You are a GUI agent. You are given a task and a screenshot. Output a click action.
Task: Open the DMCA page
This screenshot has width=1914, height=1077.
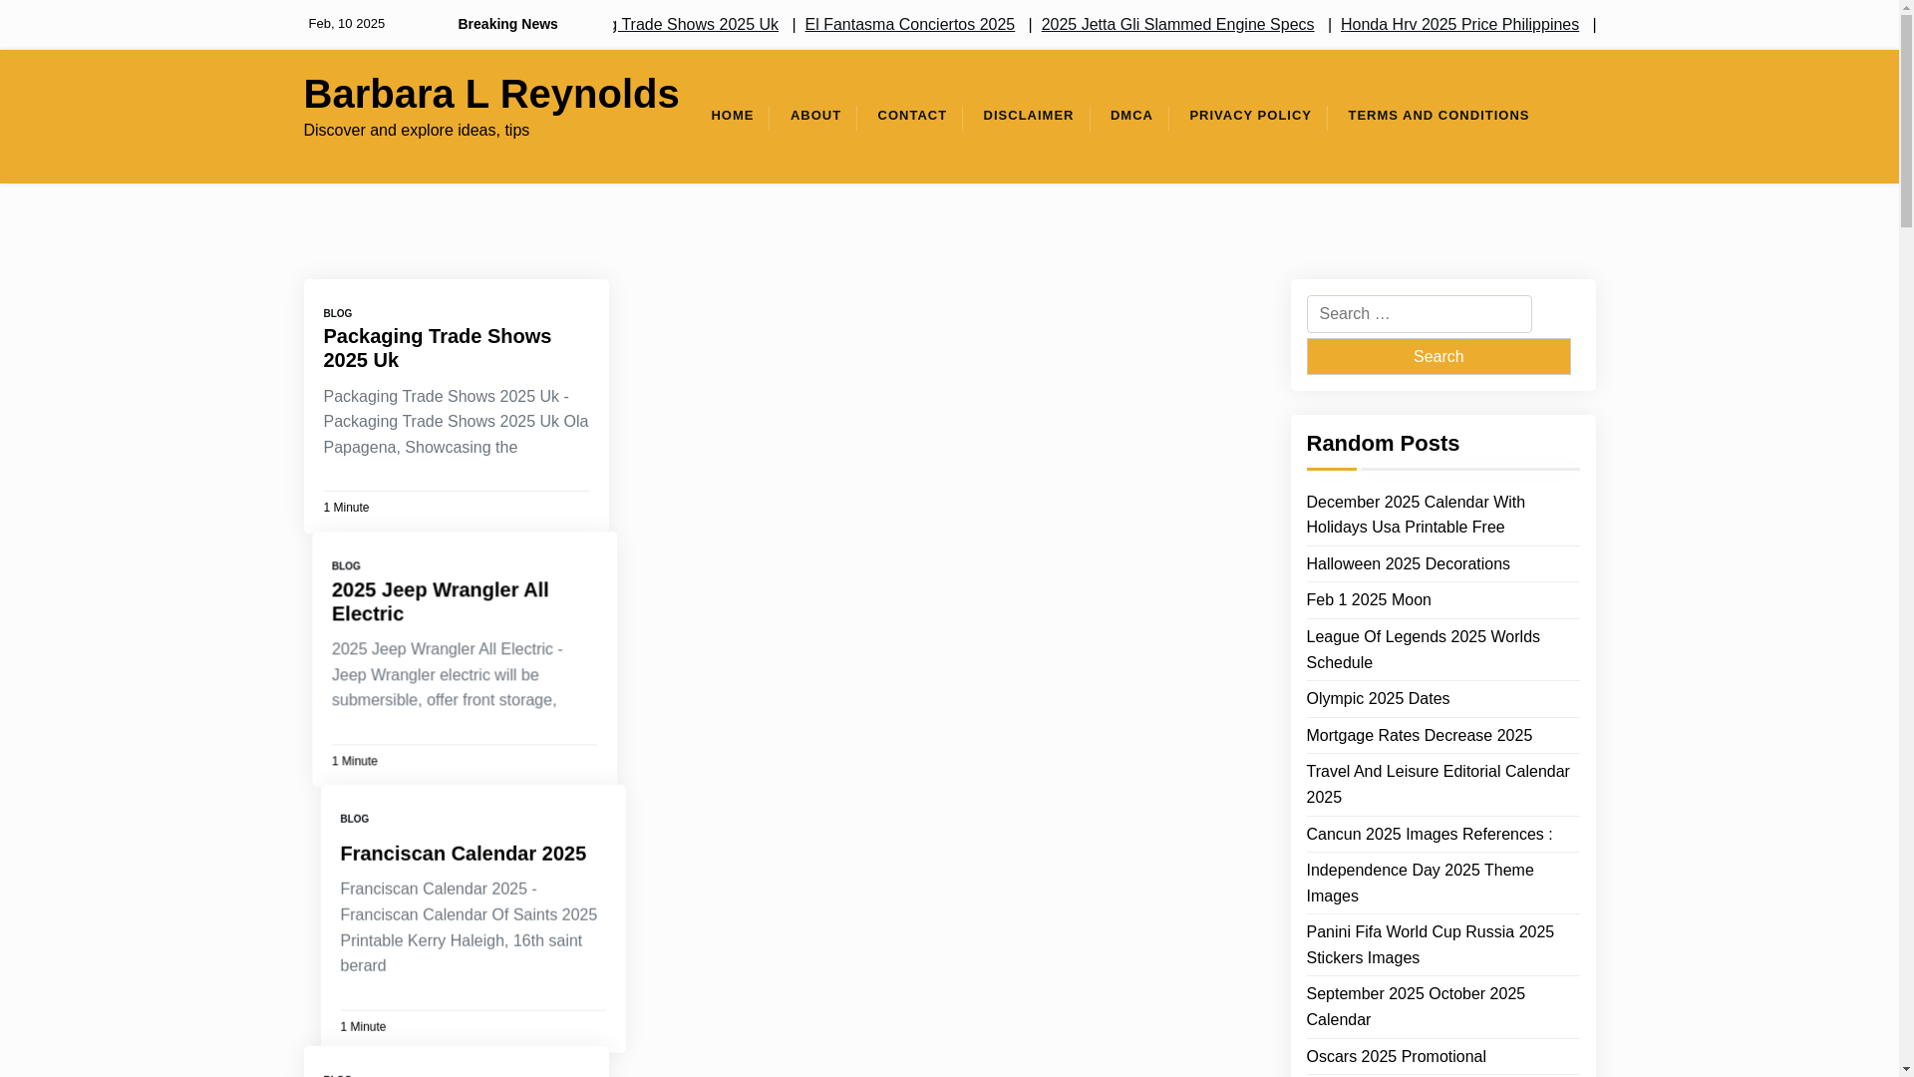1131,116
